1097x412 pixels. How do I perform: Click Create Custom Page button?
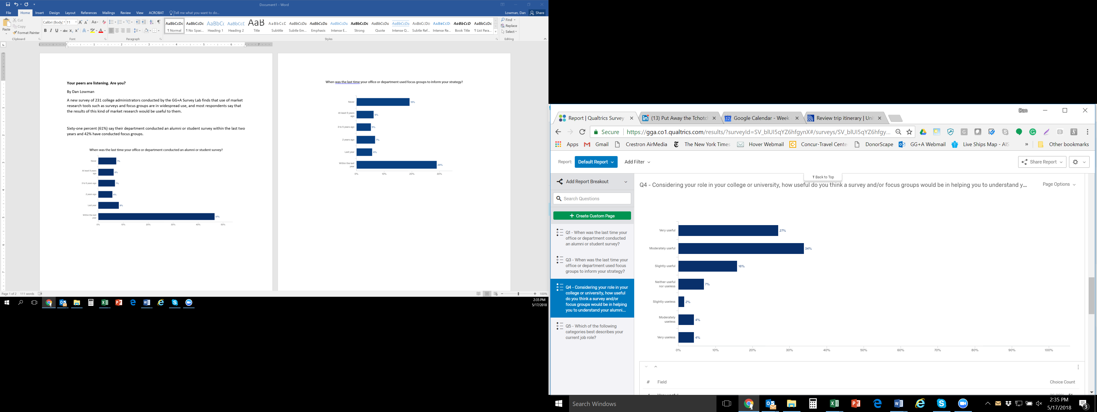pyautogui.click(x=592, y=216)
